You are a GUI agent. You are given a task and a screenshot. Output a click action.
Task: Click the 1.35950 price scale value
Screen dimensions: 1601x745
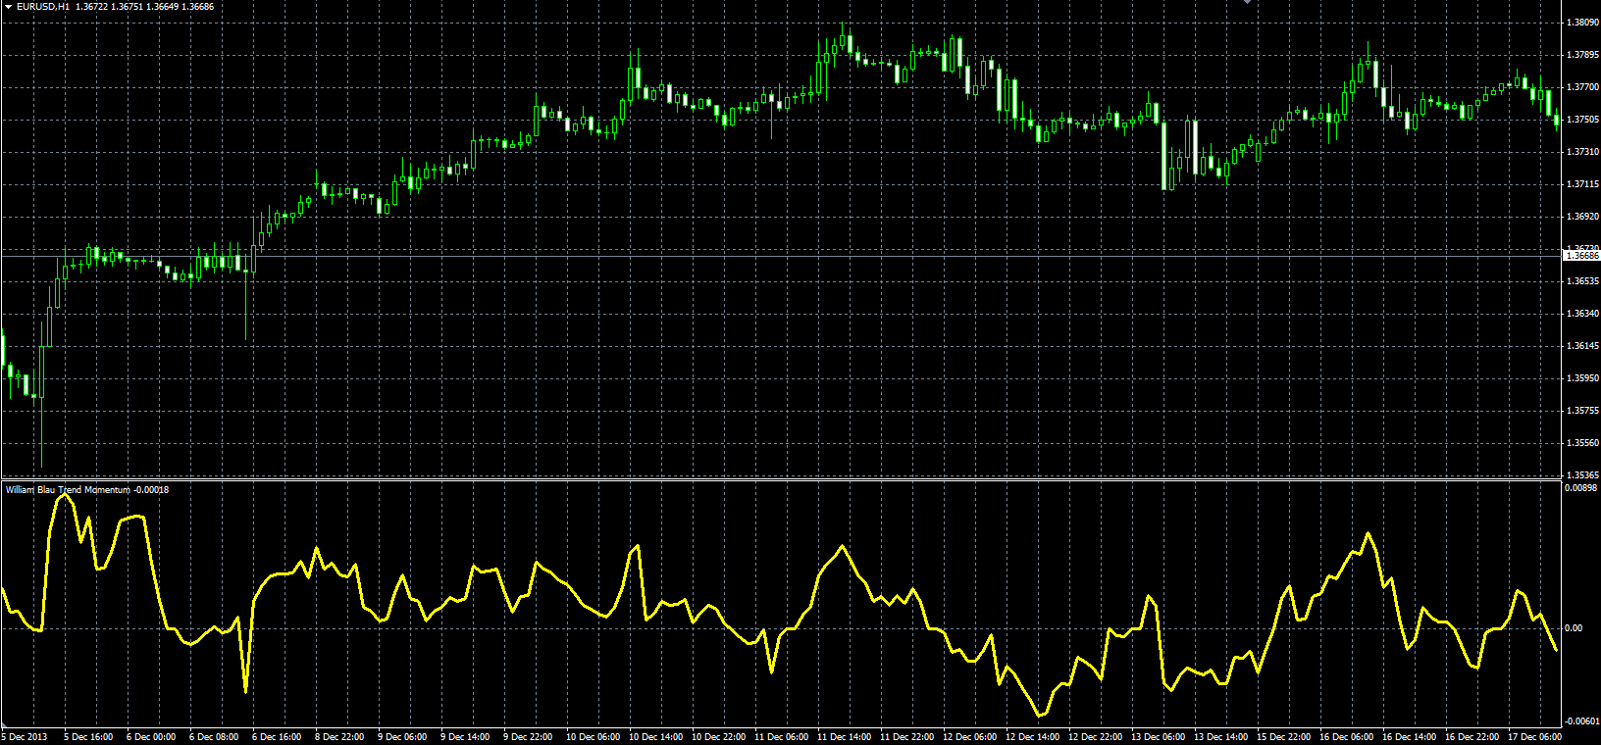[x=1582, y=378]
